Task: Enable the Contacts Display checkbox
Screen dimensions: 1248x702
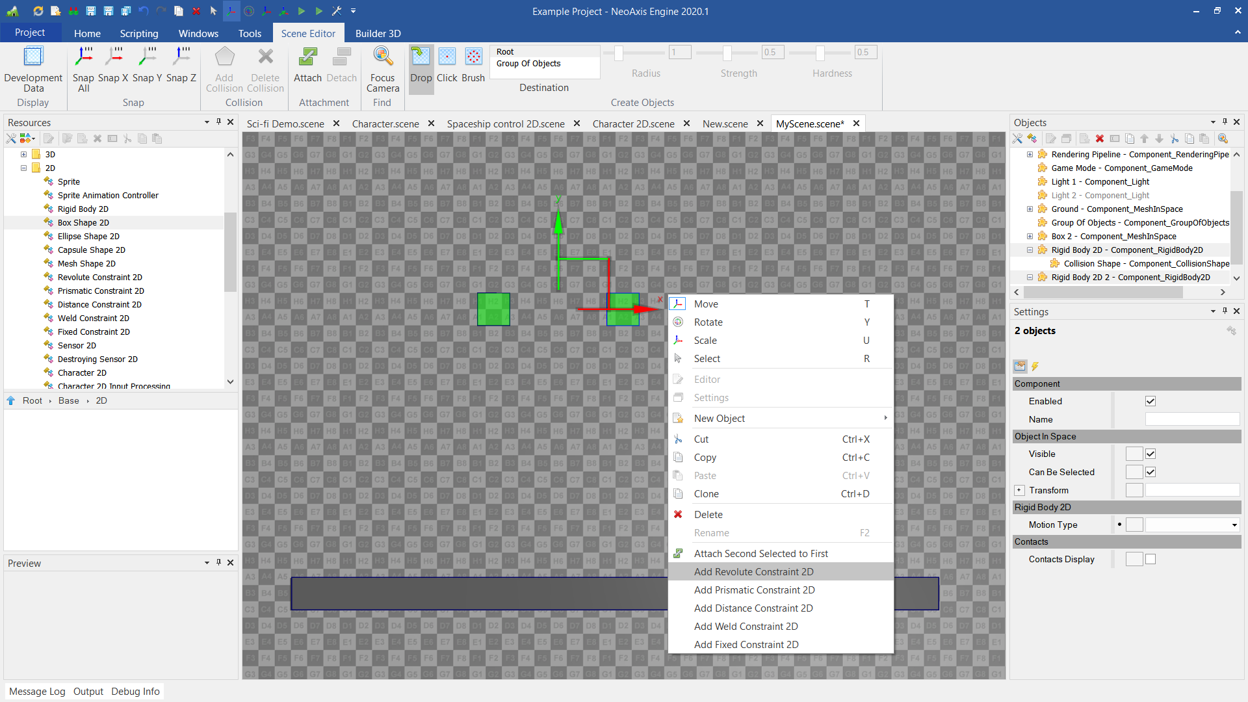Action: click(x=1150, y=560)
